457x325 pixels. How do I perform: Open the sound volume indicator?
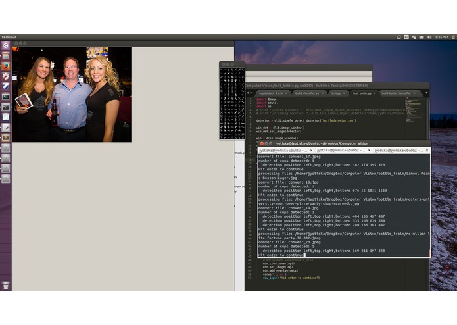(x=429, y=37)
